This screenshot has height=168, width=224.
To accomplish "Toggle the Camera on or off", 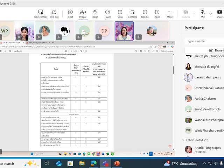I will click(x=186, y=14).
